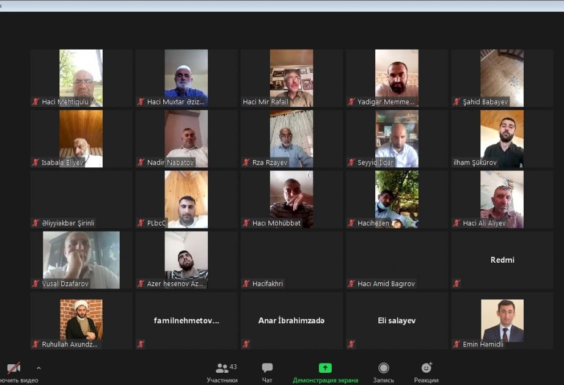Click muted mic icon beside Şahid Babayev

coord(456,102)
